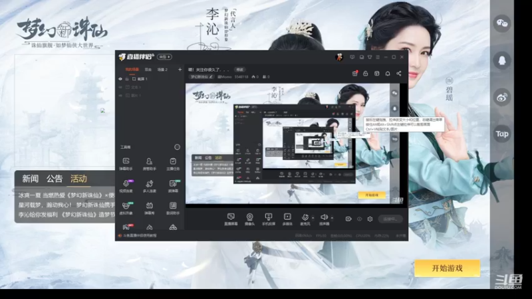Open WeChat icon on launcher sidebar

[x=502, y=23]
